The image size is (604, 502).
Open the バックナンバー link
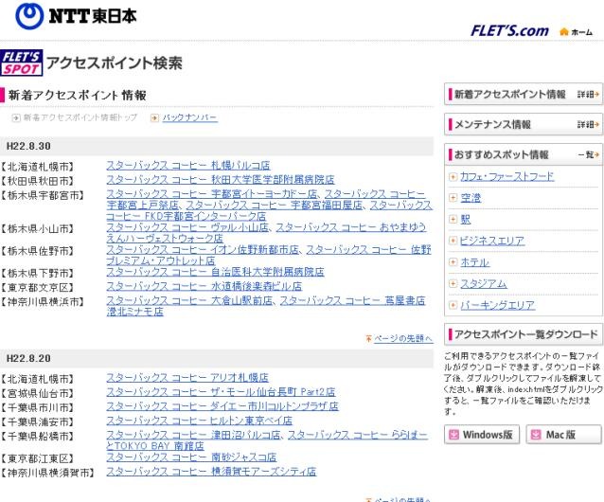point(189,117)
